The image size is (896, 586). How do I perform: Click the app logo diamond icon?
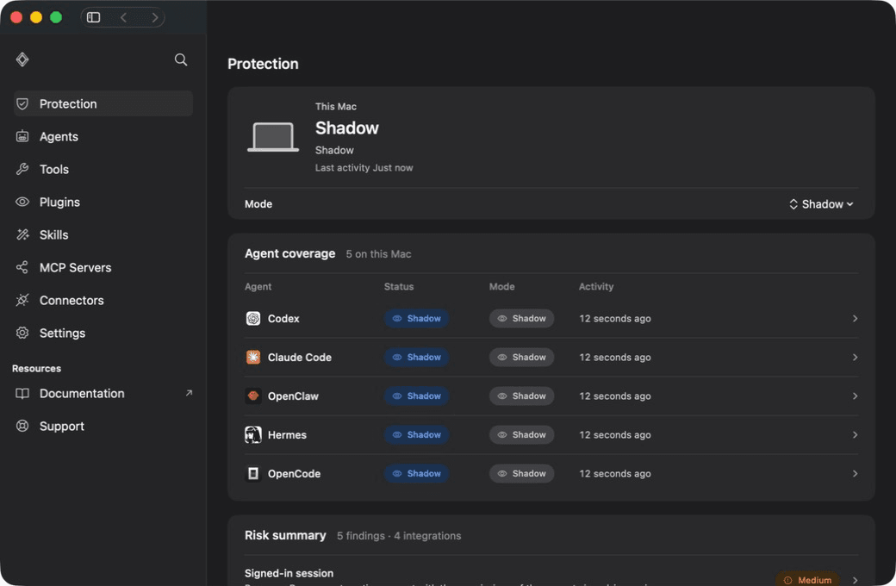point(22,59)
